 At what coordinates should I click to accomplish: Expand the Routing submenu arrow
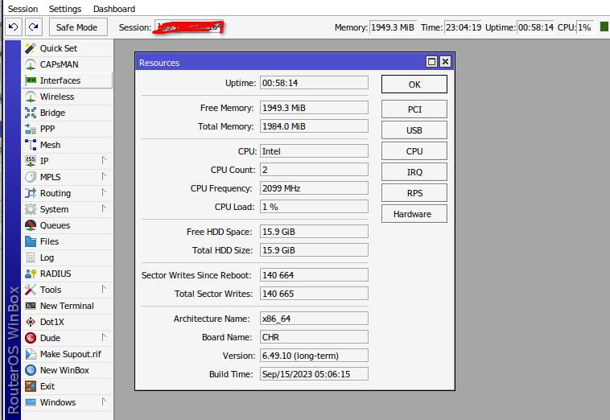[x=104, y=192]
